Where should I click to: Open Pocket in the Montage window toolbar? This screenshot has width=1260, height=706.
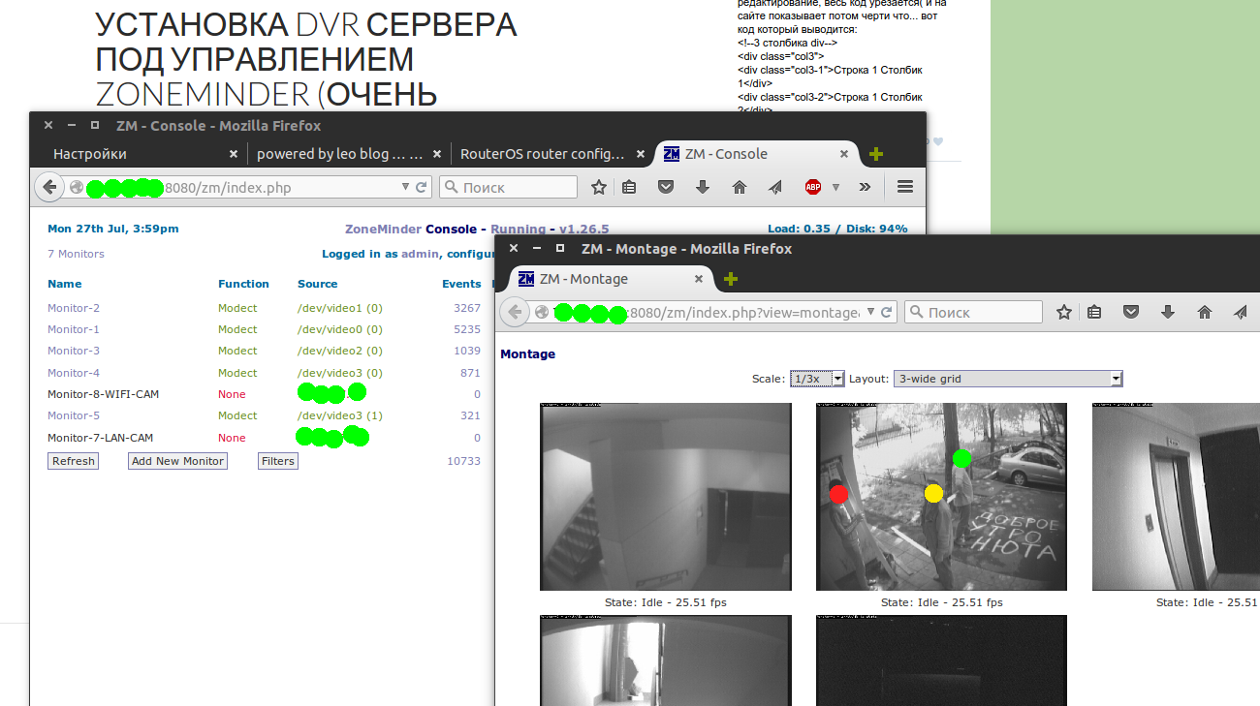coord(1131,312)
